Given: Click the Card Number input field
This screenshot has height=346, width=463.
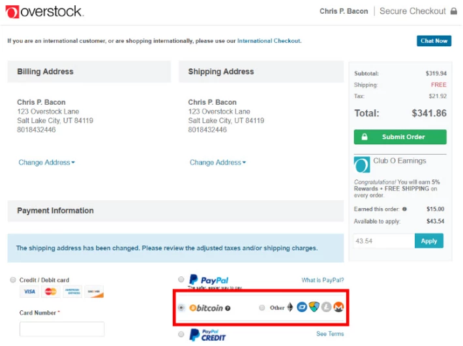Looking at the screenshot, I should click(x=62, y=329).
